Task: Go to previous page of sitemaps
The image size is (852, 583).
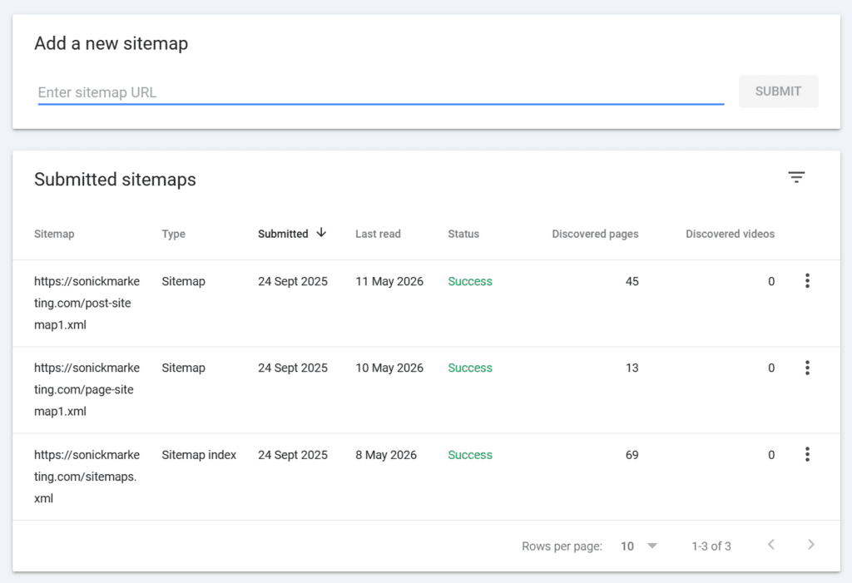Action: [x=770, y=545]
